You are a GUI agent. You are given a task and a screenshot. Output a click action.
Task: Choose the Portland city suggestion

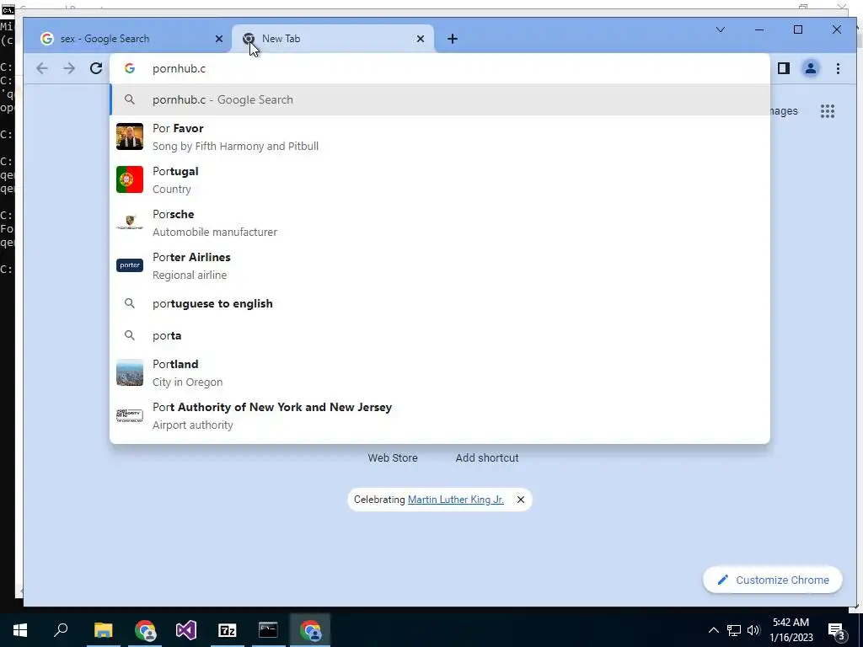coord(440,372)
